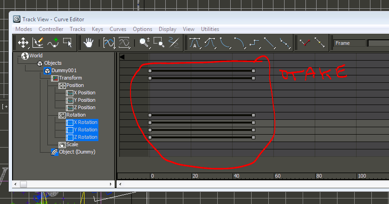389x204 pixels.
Task: Select the Y Position track
Action: (84, 100)
